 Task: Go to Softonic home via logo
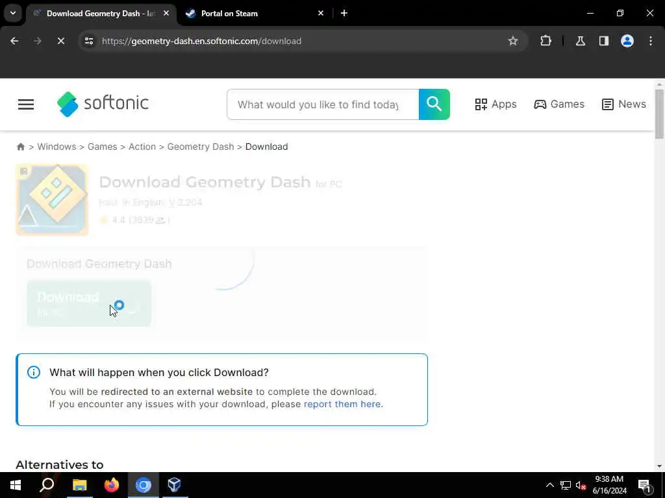[103, 104]
